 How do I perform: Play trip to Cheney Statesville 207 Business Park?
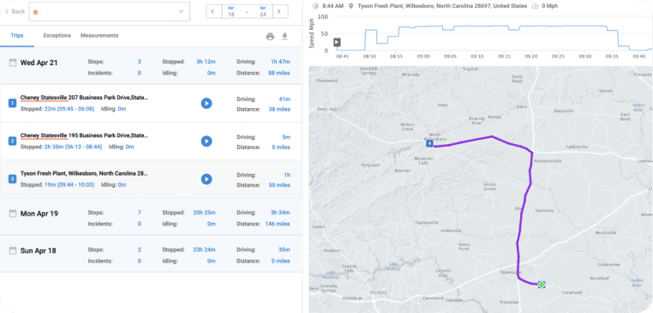(x=207, y=104)
